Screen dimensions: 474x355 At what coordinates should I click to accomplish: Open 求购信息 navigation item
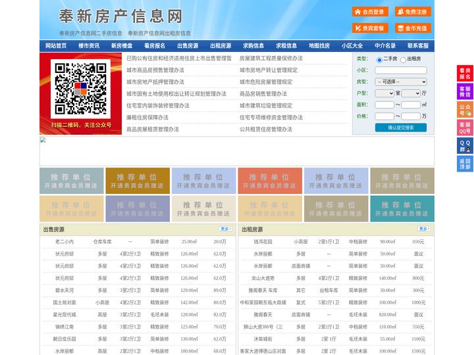(x=253, y=46)
